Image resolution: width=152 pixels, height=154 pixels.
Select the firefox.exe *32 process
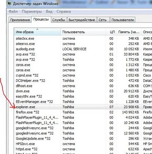pos(83,112)
